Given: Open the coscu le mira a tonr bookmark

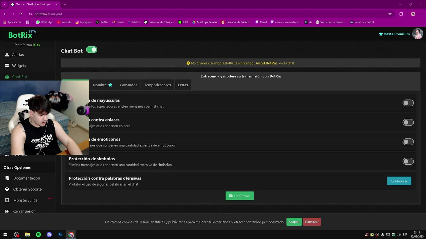Looking at the screenshot, I should [285, 22].
